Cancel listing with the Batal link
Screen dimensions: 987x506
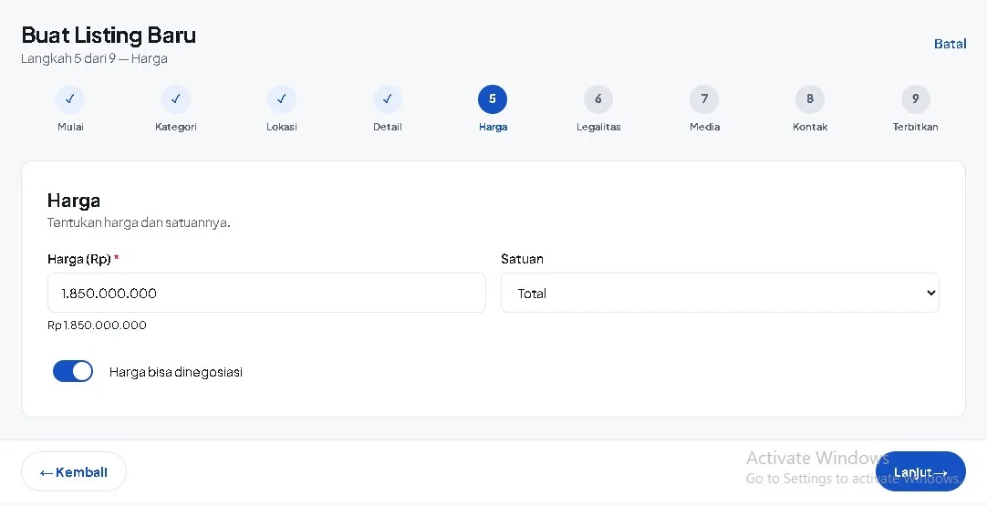point(950,44)
